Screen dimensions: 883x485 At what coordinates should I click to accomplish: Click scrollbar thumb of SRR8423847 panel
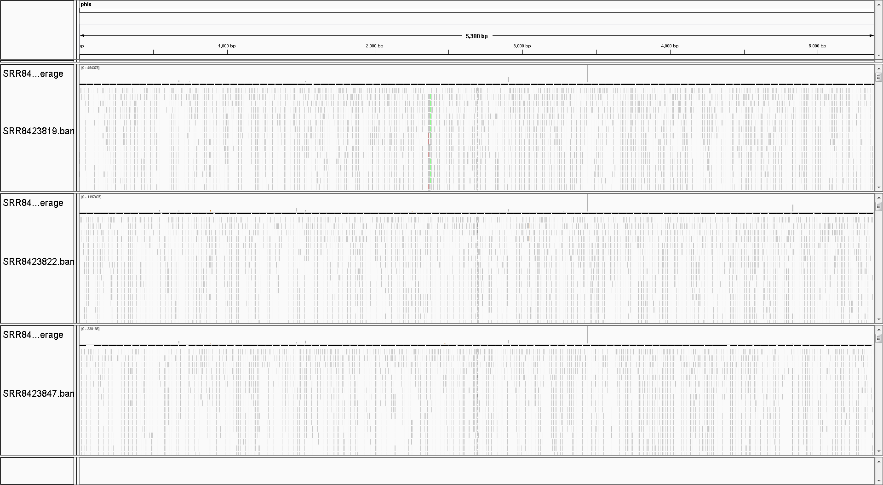click(879, 338)
